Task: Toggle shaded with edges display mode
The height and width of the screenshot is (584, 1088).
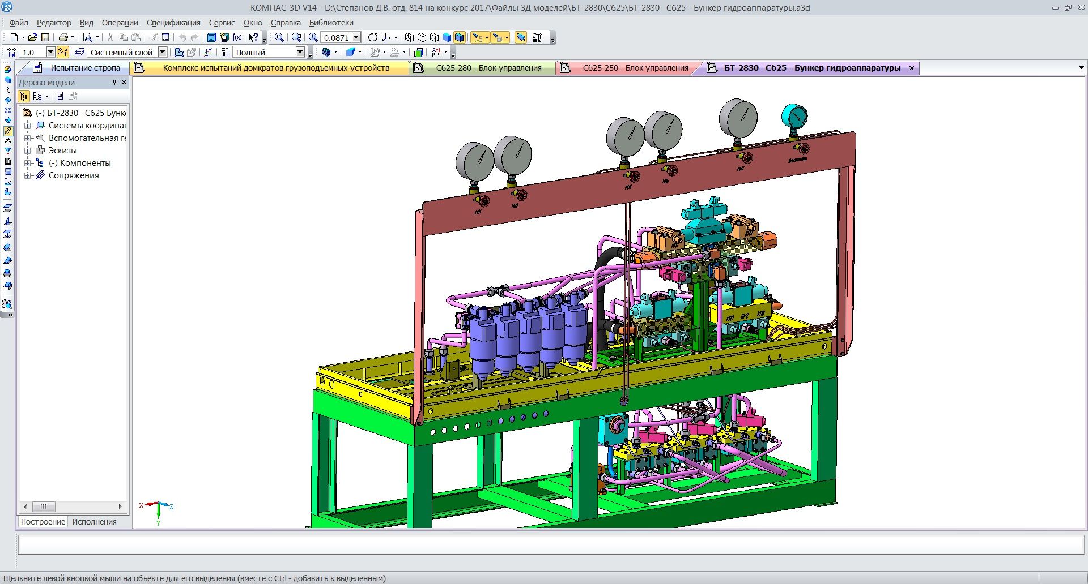Action: point(460,37)
